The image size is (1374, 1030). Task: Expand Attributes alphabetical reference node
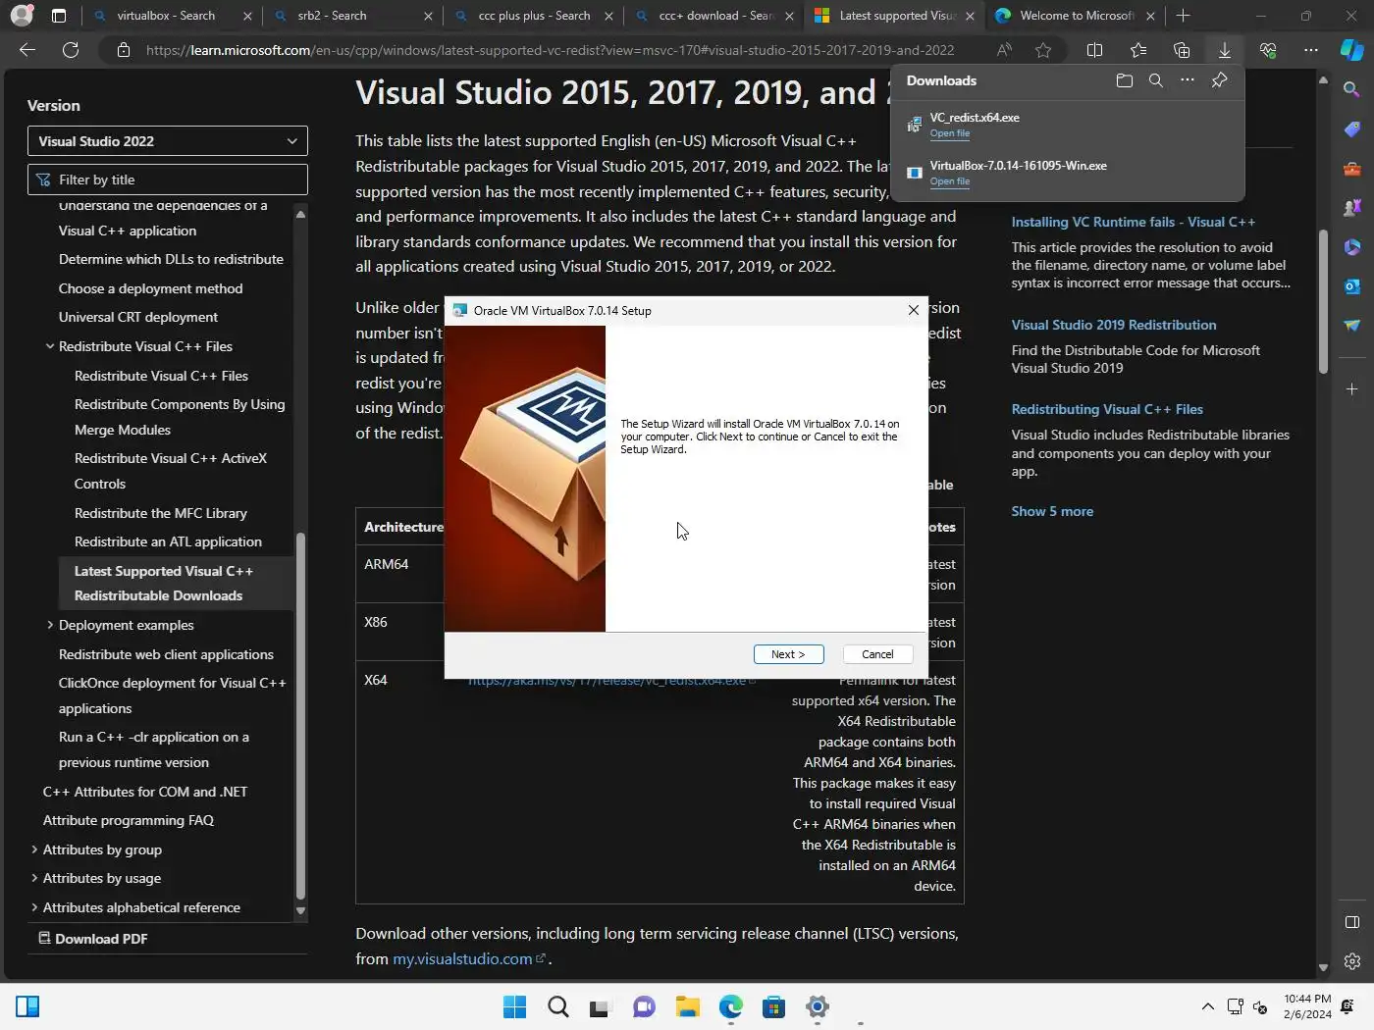[34, 907]
